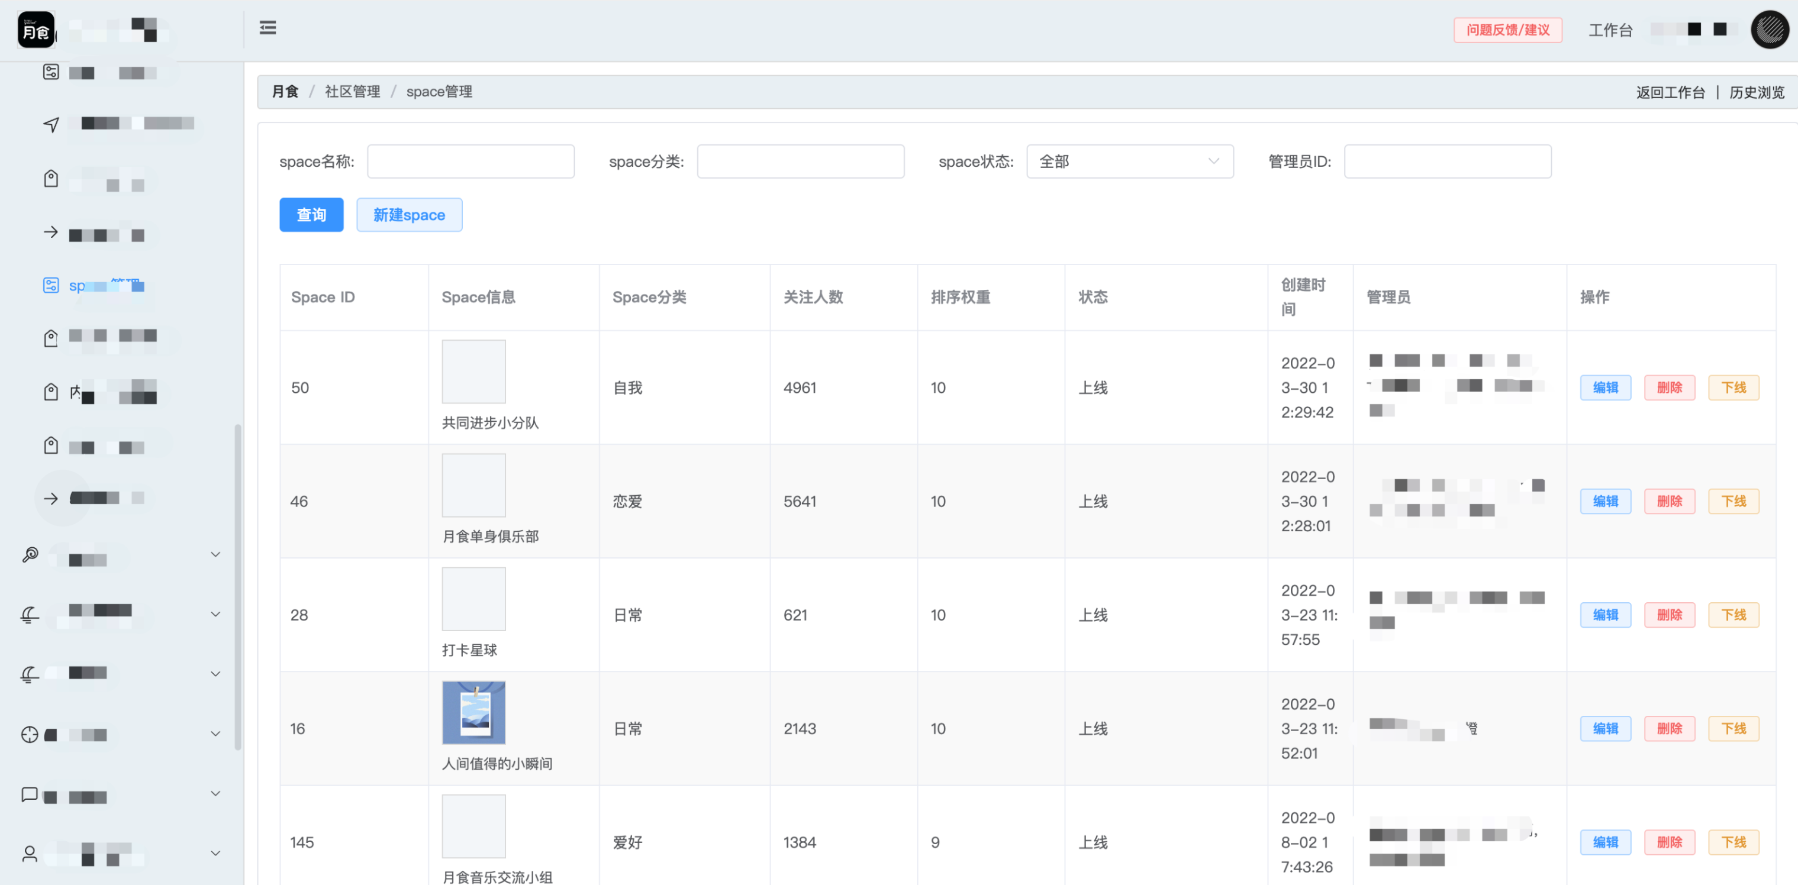This screenshot has width=1798, height=885.
Task: Open thumbnail of 共同进步小分队
Action: pyautogui.click(x=474, y=372)
